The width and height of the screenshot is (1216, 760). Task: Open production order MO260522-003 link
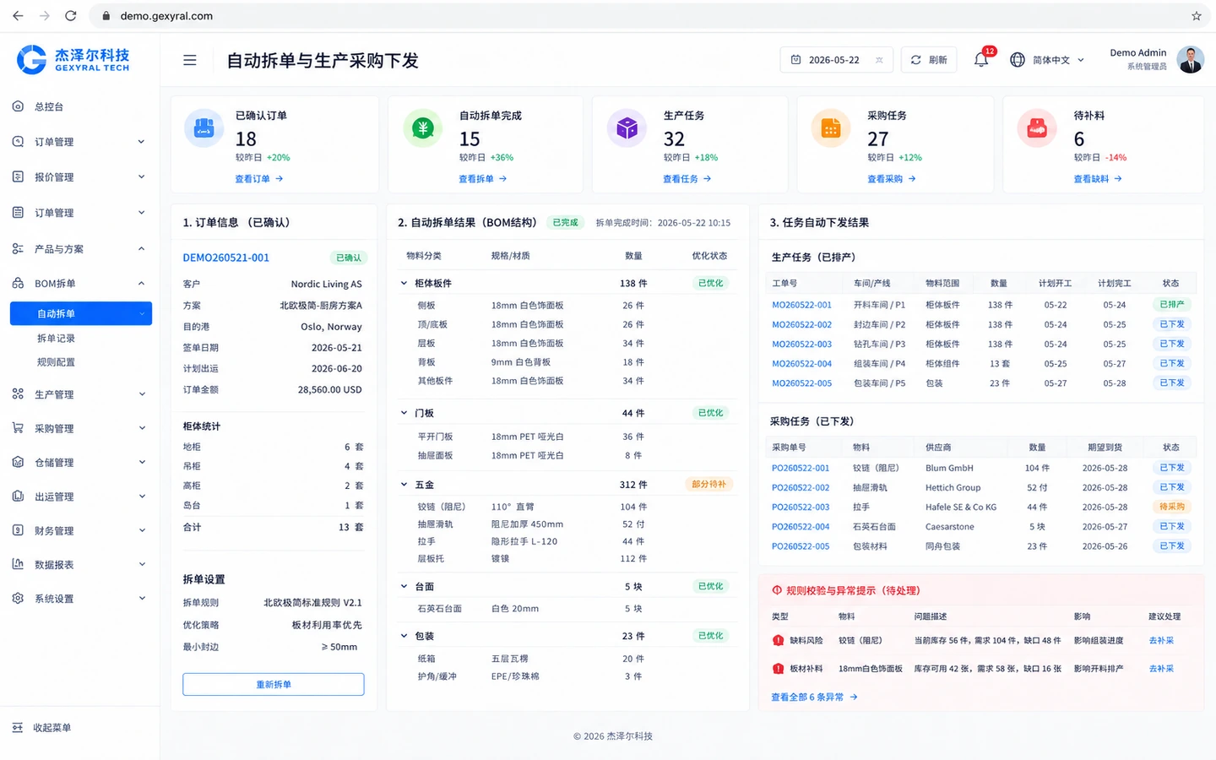tap(801, 344)
